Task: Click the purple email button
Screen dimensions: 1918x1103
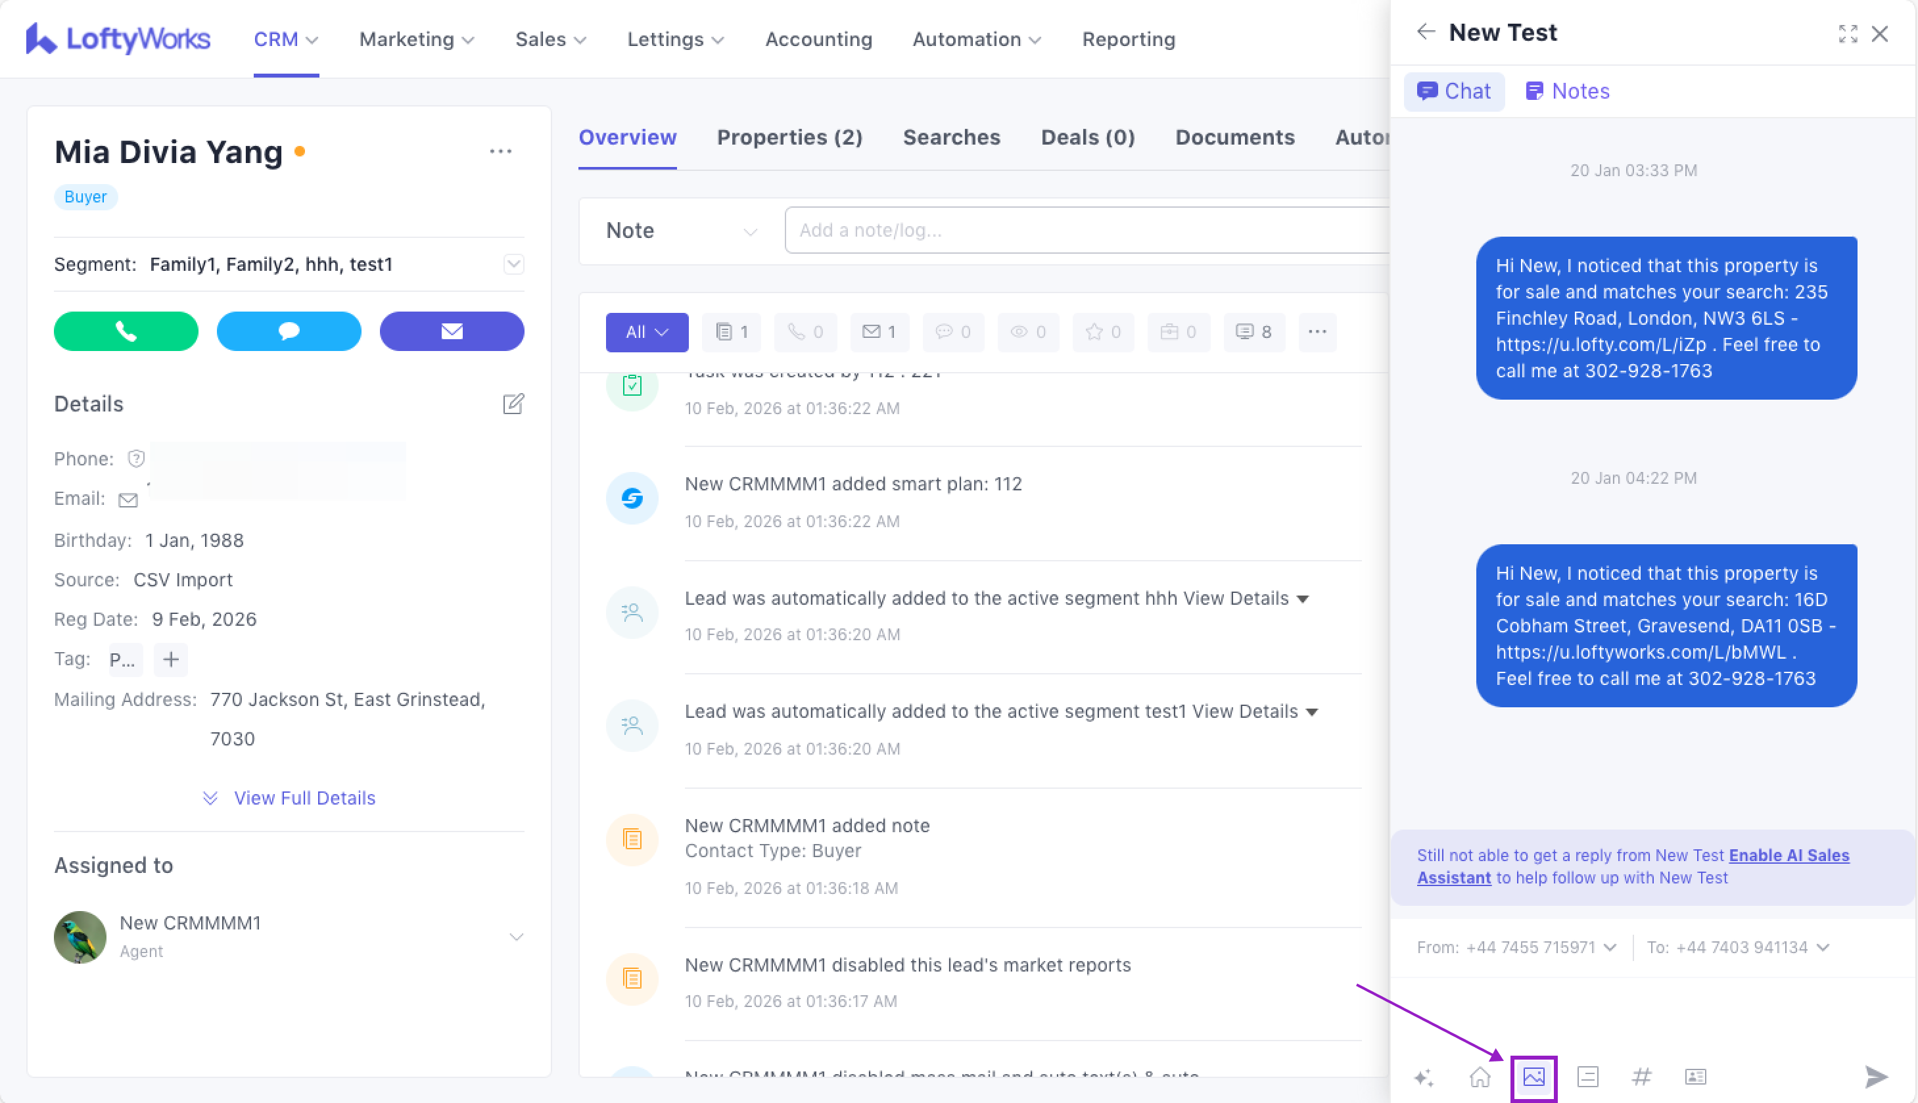Action: pos(452,331)
